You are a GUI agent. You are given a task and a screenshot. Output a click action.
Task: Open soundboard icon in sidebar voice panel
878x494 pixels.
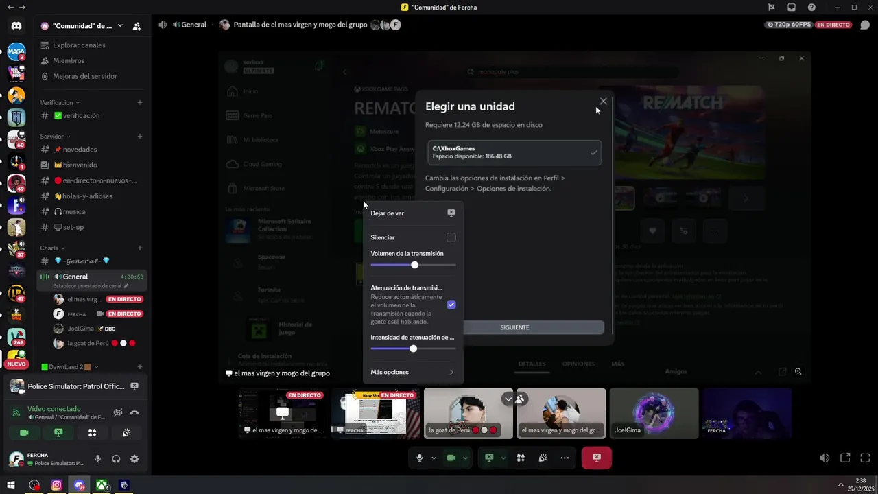(126, 433)
